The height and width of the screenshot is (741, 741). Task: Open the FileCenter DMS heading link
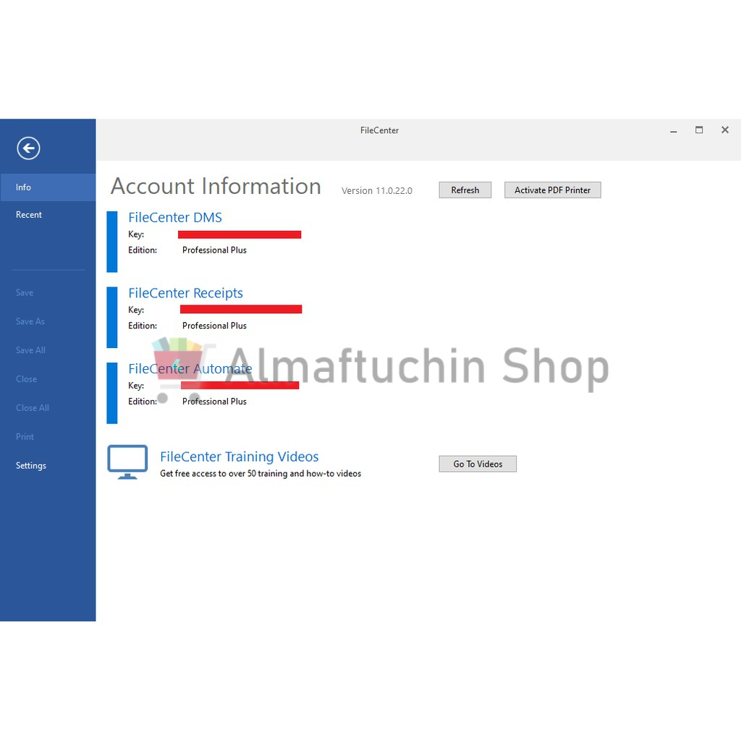(175, 217)
